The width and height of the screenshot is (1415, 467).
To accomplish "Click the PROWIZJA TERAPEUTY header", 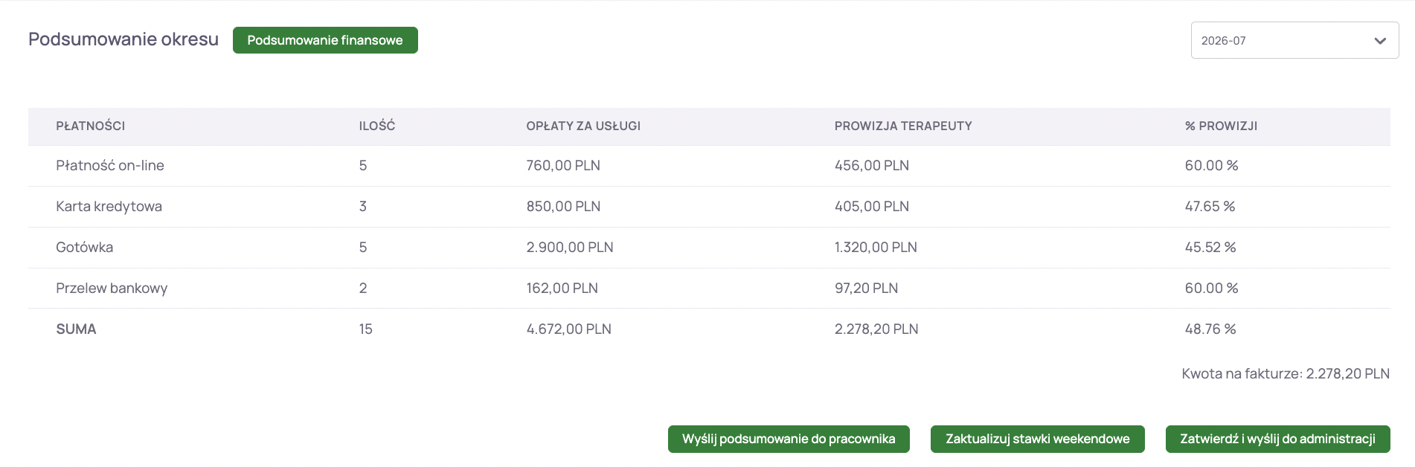I will pos(903,126).
